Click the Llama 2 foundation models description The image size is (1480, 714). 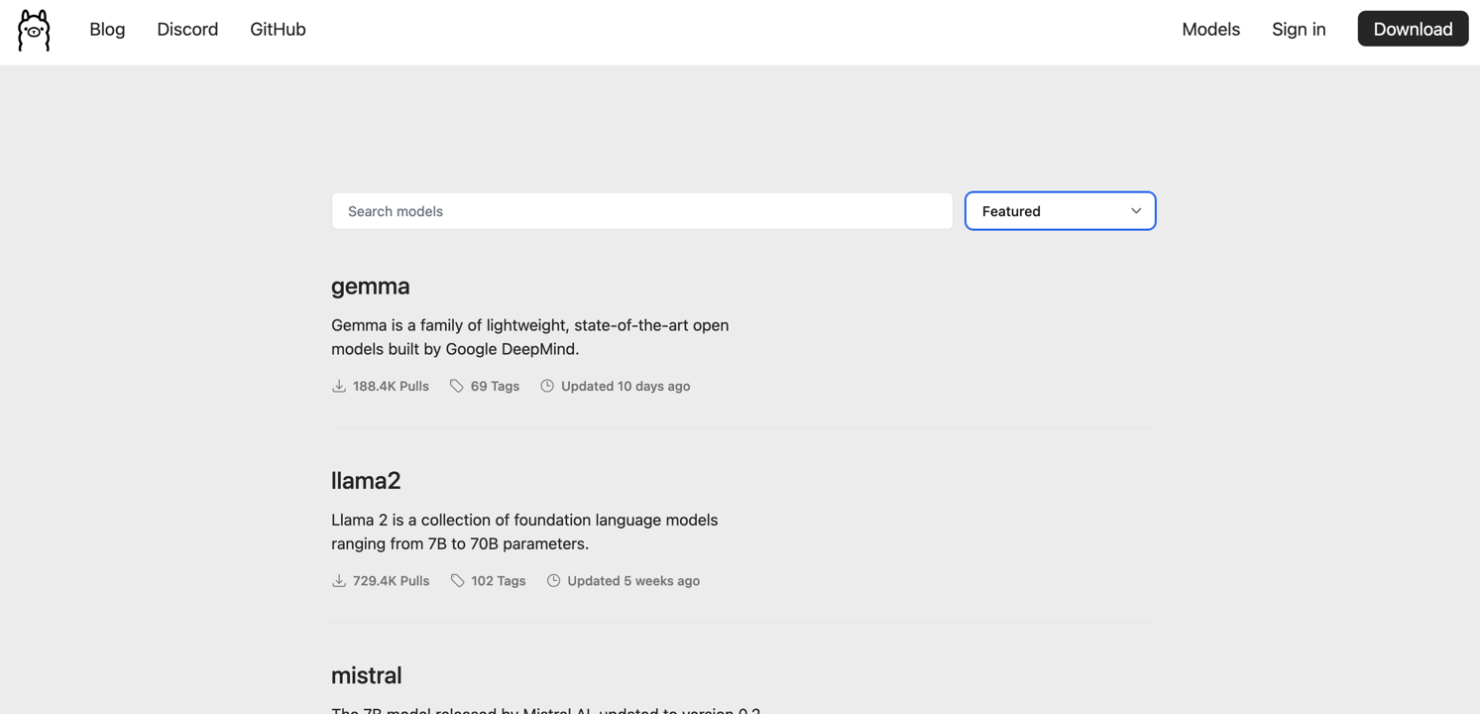[x=524, y=532]
